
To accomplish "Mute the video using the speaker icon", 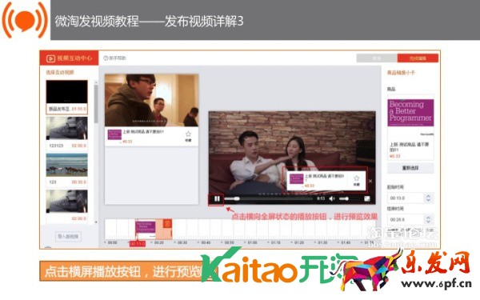I will tap(332, 199).
